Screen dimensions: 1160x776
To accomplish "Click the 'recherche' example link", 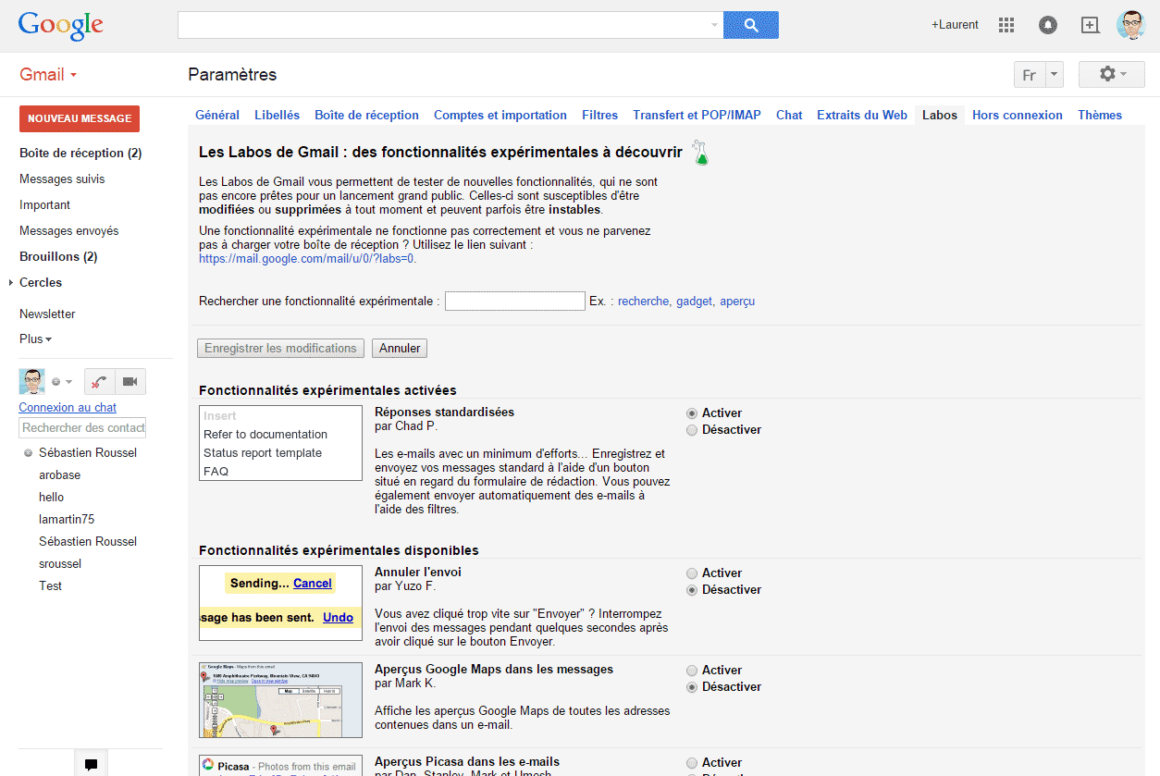I will (x=643, y=302).
